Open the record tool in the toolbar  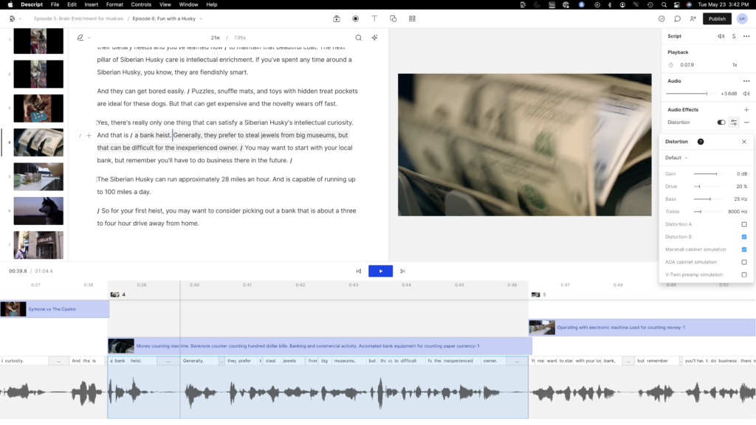[355, 18]
